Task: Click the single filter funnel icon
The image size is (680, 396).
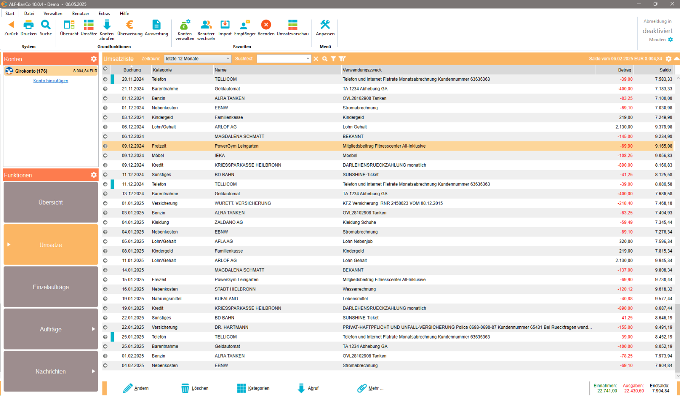Action: click(333, 59)
